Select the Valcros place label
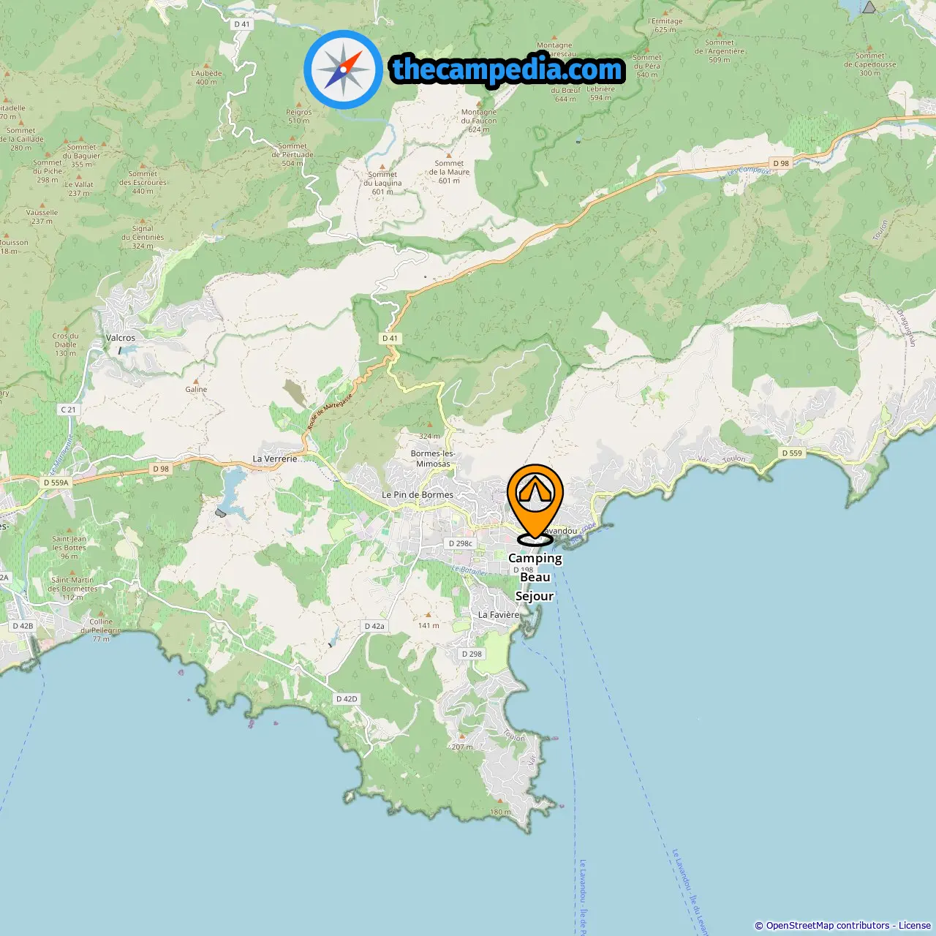936x936 pixels. click(x=121, y=338)
